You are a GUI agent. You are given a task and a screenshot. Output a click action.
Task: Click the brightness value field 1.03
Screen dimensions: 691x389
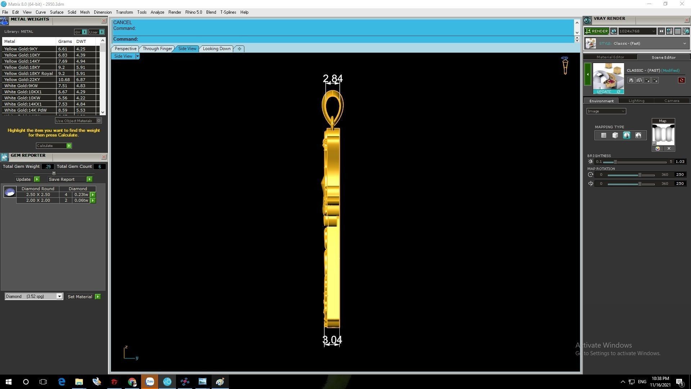[679, 162]
